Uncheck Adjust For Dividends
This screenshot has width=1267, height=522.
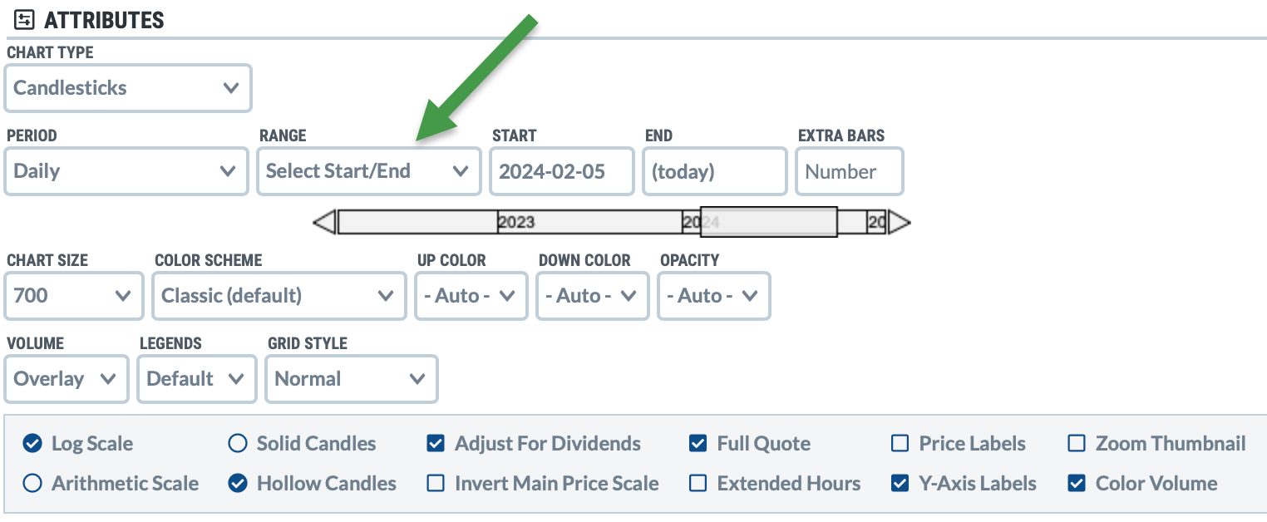436,444
